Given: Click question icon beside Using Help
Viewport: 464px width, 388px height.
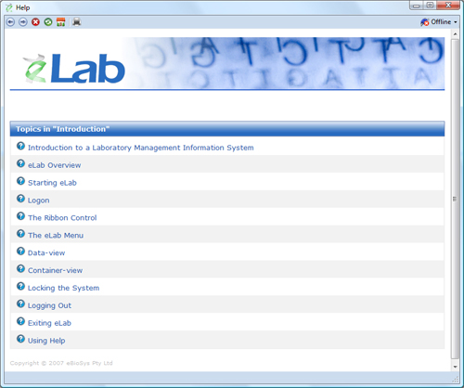Looking at the screenshot, I should click(20, 339).
